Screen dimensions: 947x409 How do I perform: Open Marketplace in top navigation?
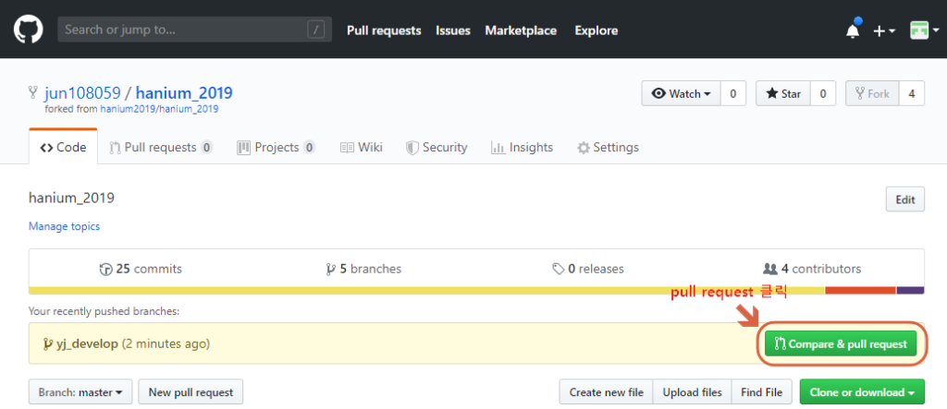521,30
